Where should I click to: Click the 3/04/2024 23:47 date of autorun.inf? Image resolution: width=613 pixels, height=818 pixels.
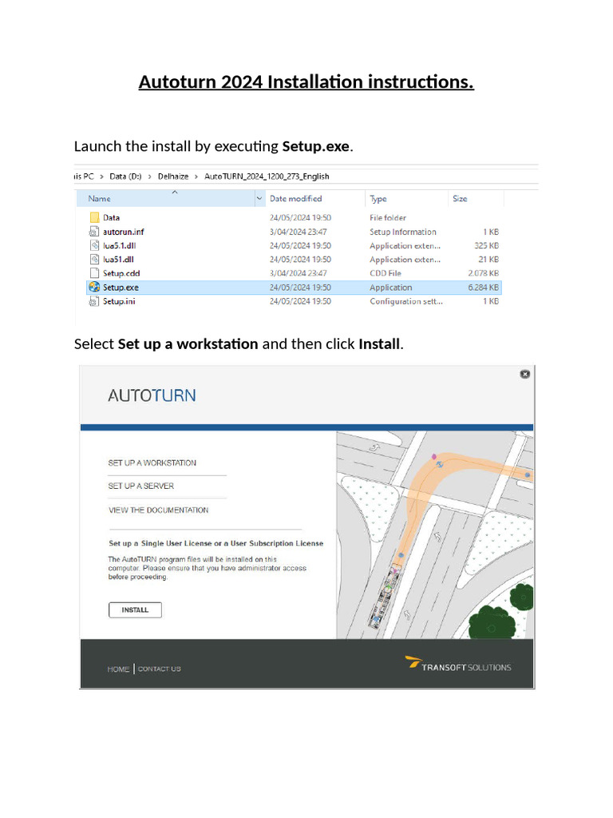tap(299, 232)
